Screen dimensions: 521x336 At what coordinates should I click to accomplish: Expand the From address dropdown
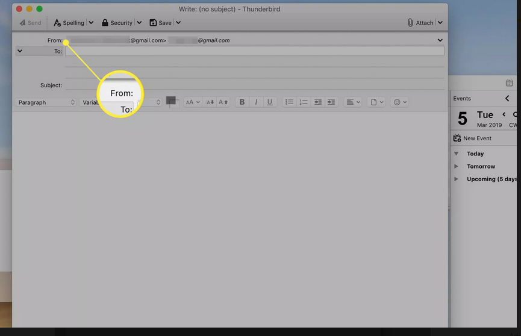[440, 40]
